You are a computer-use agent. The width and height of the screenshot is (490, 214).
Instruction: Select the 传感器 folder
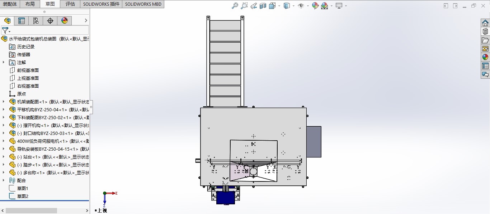(24, 54)
